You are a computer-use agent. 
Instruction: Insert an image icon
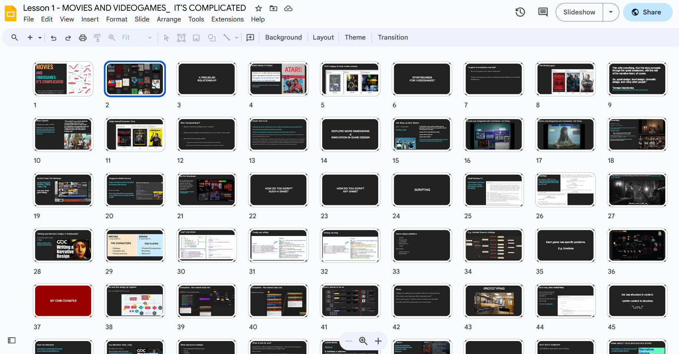[196, 37]
